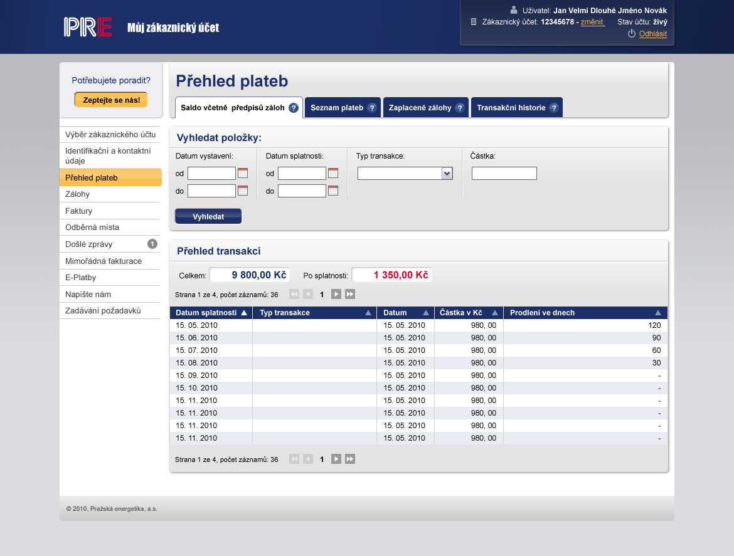Image resolution: width=734 pixels, height=556 pixels.
Task: Go to previous page in top pagination
Action: [308, 294]
